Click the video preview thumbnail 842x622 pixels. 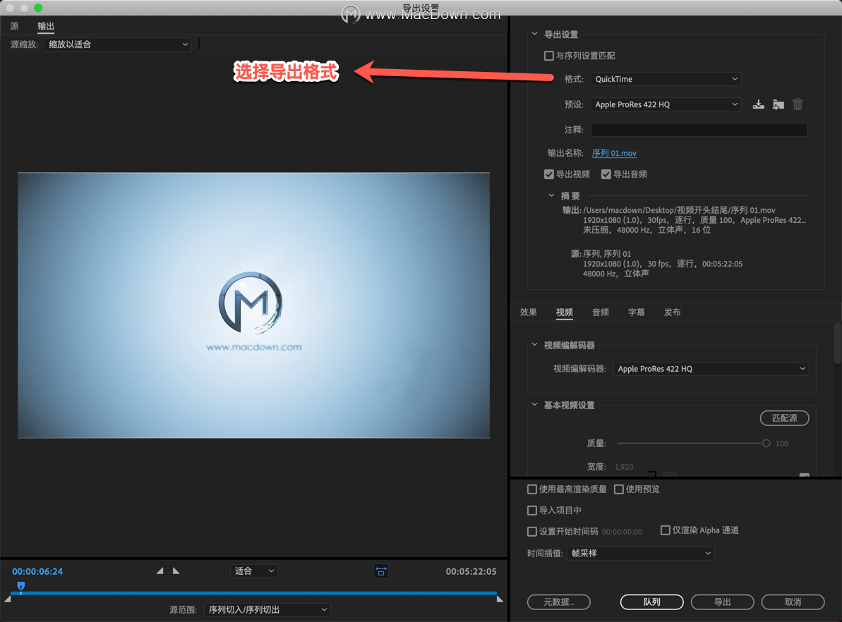253,305
